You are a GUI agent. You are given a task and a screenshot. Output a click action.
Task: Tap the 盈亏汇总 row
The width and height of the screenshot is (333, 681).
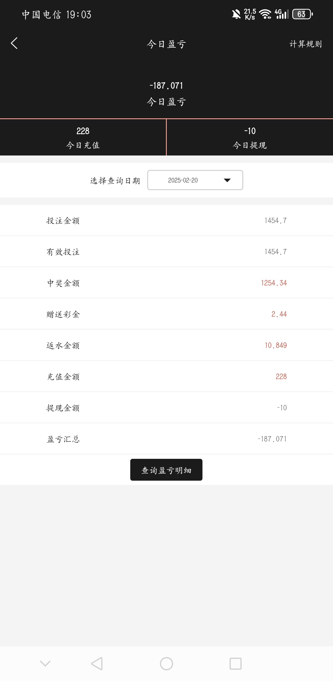click(x=166, y=439)
